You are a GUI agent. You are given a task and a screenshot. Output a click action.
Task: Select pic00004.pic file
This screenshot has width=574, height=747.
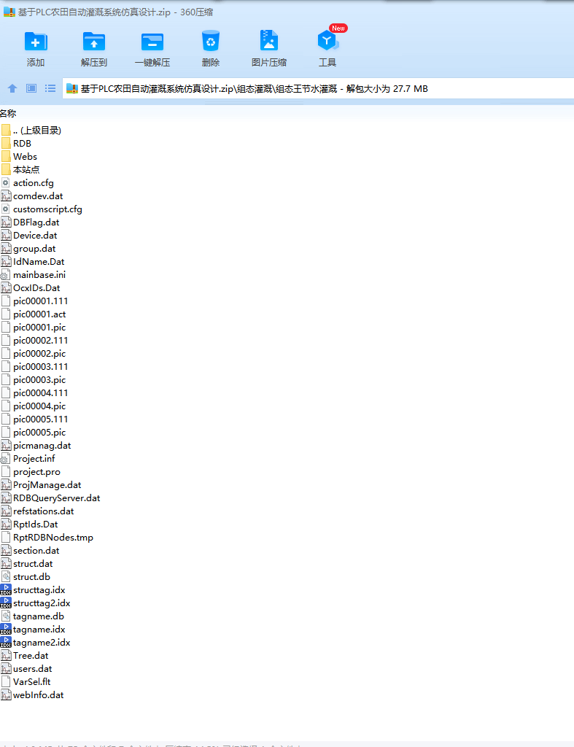(39, 406)
